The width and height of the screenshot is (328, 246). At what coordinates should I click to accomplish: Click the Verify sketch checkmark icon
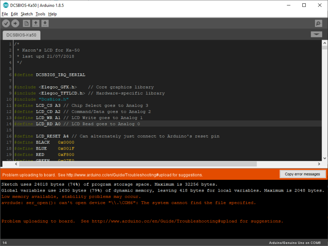pyautogui.click(x=6, y=23)
